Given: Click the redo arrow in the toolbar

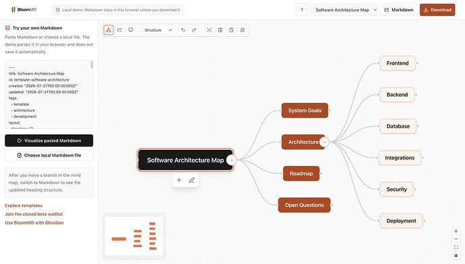Looking at the screenshot, I should click(x=194, y=30).
